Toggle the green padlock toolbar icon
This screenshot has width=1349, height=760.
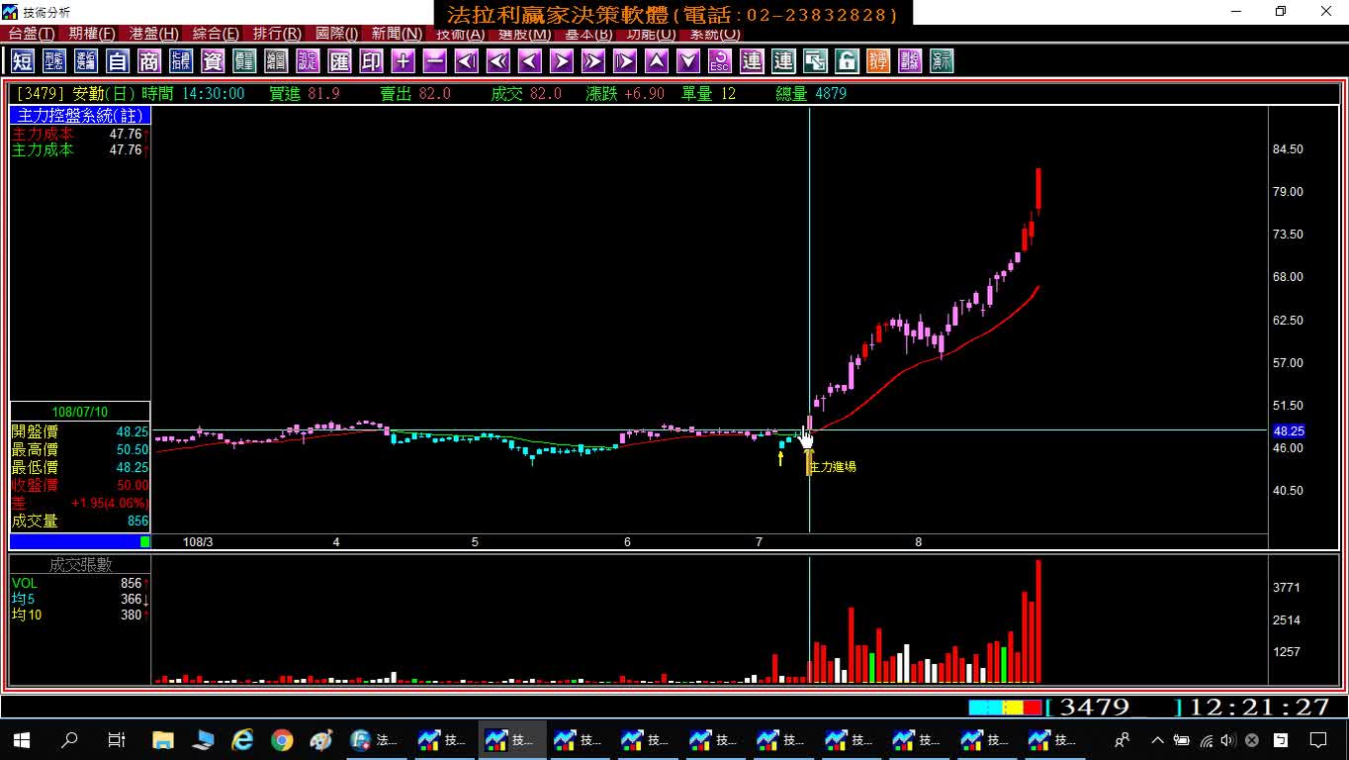pos(846,61)
